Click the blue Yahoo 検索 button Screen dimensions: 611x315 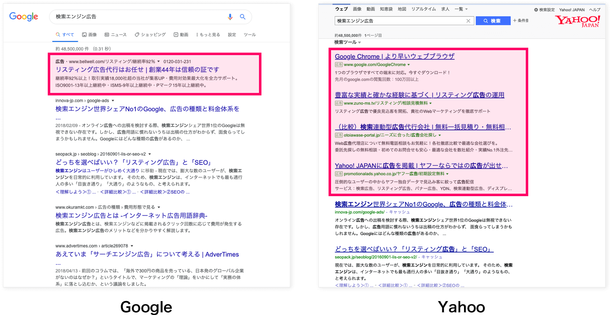493,21
